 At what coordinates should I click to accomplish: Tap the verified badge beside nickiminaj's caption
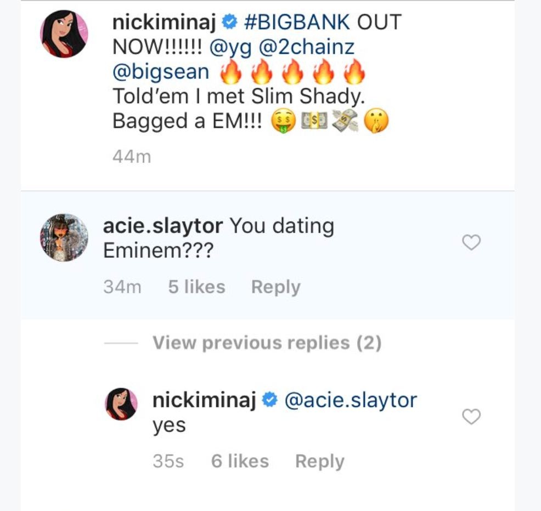231,22
